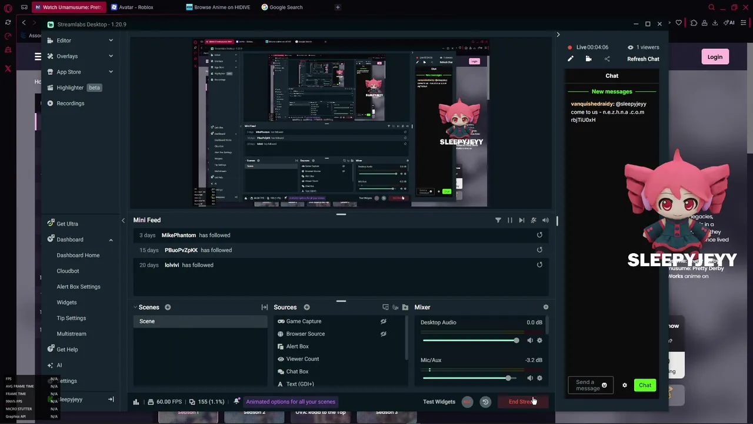Screen dimensions: 753x424
Task: Click Test Widgets
Action: point(439,402)
